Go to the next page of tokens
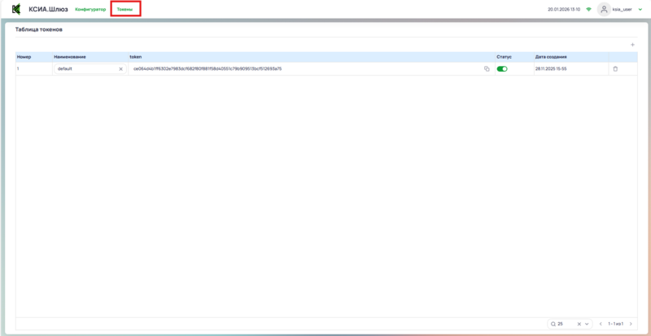Image resolution: width=651 pixels, height=336 pixels. coord(631,324)
